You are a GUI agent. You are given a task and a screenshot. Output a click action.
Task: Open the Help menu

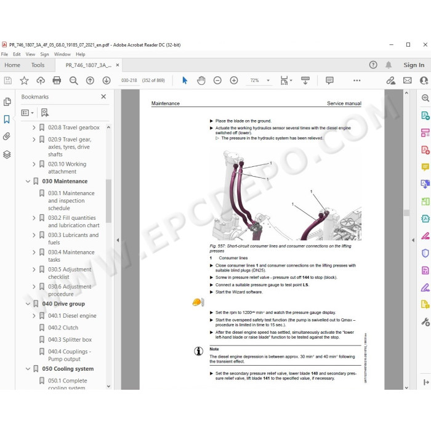click(81, 54)
